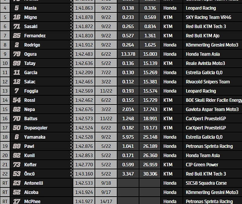Open rider name Rodrigo

(32, 45)
